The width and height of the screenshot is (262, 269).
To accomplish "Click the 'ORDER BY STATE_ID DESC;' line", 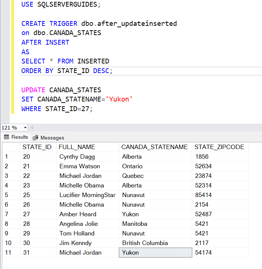I will click(x=67, y=71).
